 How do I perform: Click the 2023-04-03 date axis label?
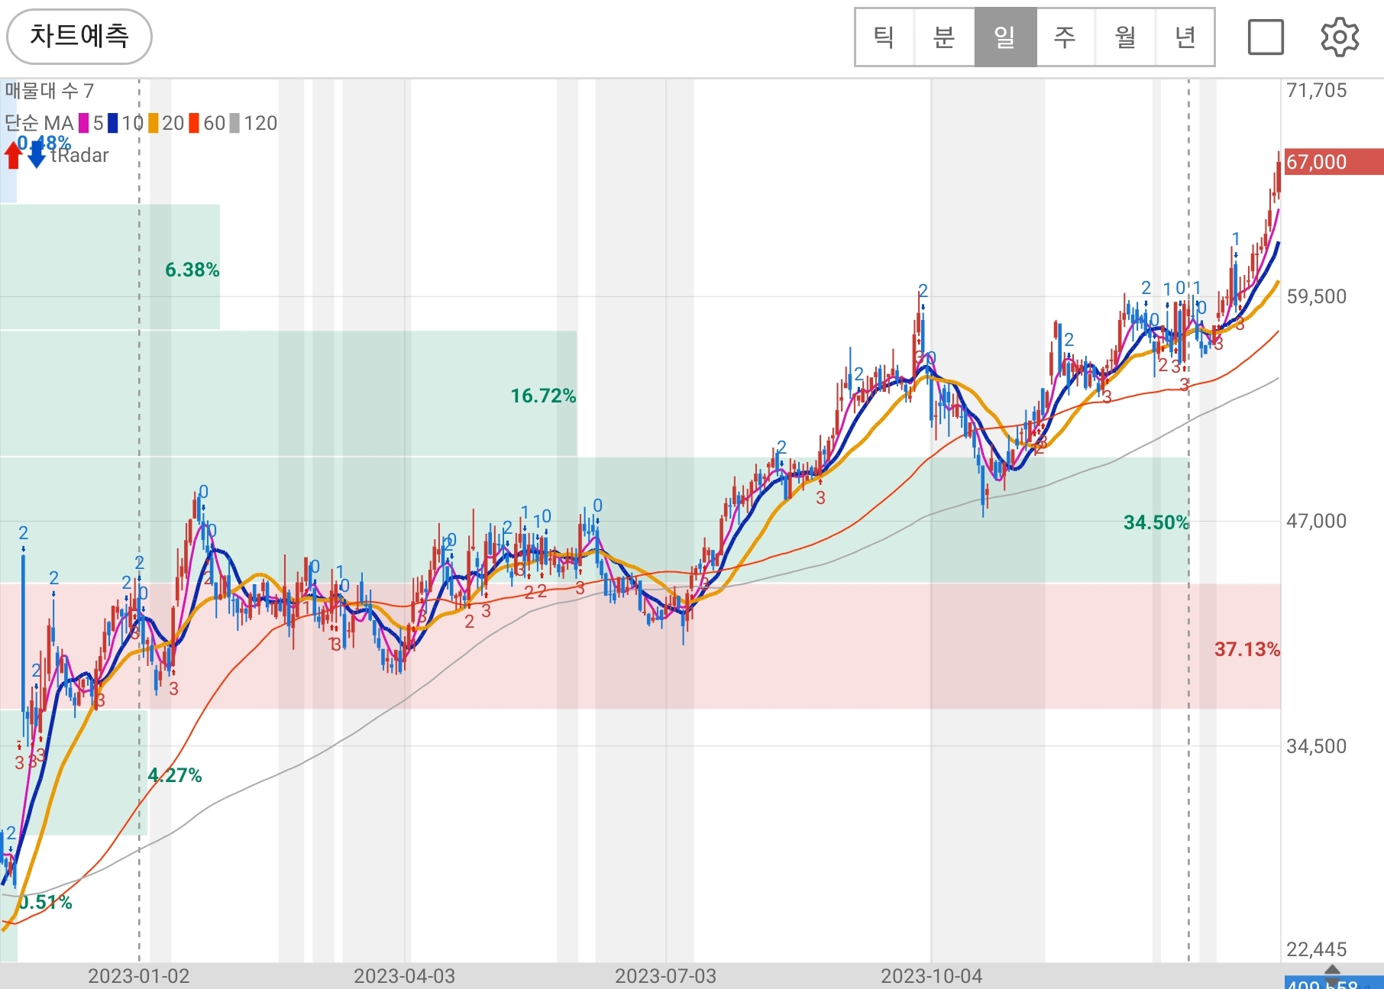click(x=405, y=976)
